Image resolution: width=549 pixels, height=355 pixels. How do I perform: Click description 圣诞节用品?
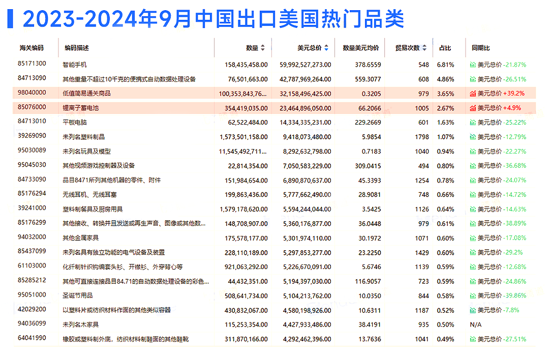click(78, 296)
